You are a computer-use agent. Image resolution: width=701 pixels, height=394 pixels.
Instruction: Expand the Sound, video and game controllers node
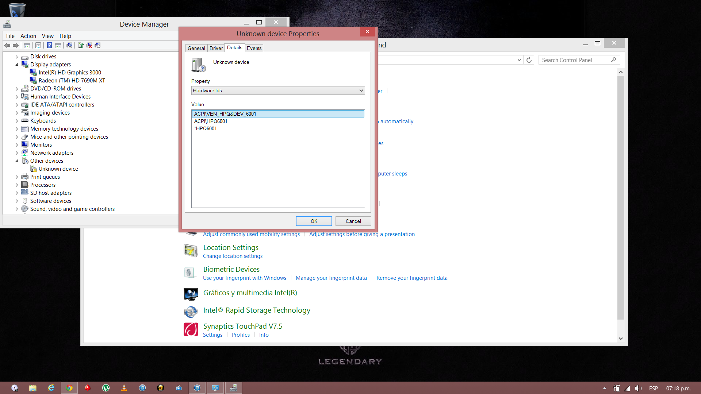pos(17,209)
